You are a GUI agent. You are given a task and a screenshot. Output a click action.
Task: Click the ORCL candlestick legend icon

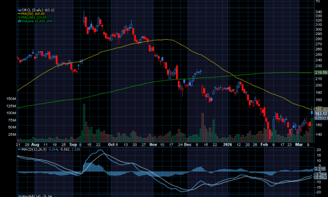(19, 10)
